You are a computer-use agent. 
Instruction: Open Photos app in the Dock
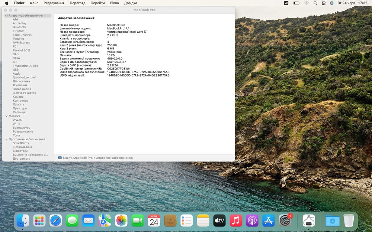click(x=121, y=220)
